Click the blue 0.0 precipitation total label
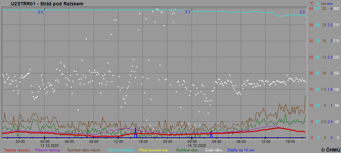The width and height of the screenshot is (341, 153). pyautogui.click(x=40, y=12)
